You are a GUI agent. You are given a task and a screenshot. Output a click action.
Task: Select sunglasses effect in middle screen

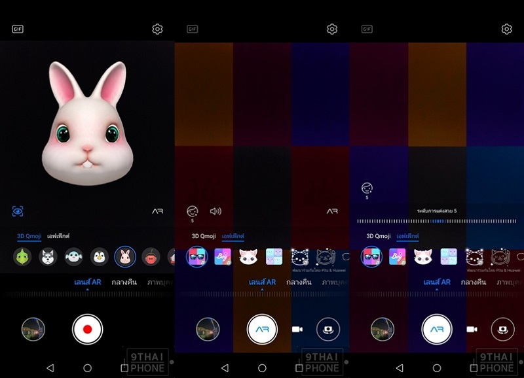tap(197, 257)
